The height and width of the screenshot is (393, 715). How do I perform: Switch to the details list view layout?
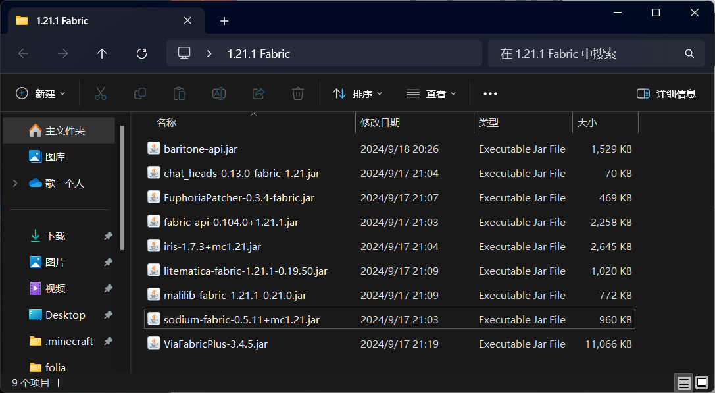click(684, 382)
